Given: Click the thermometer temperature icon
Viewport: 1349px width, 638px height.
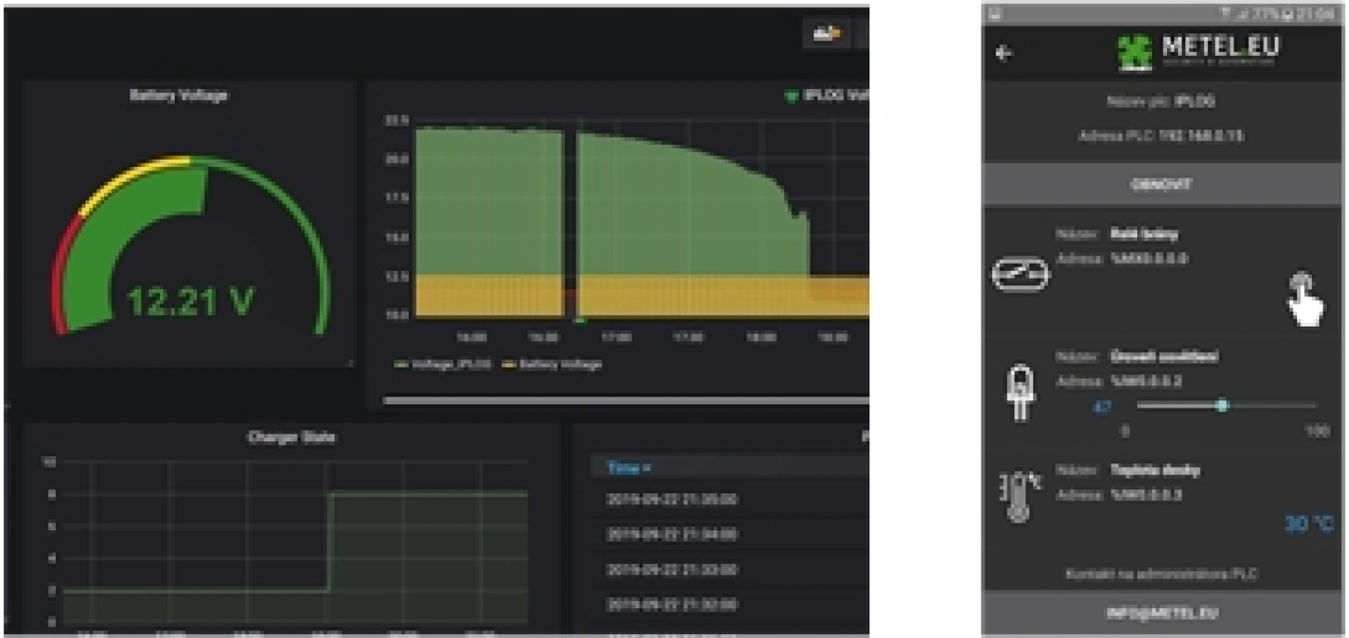Looking at the screenshot, I should [x=1017, y=496].
